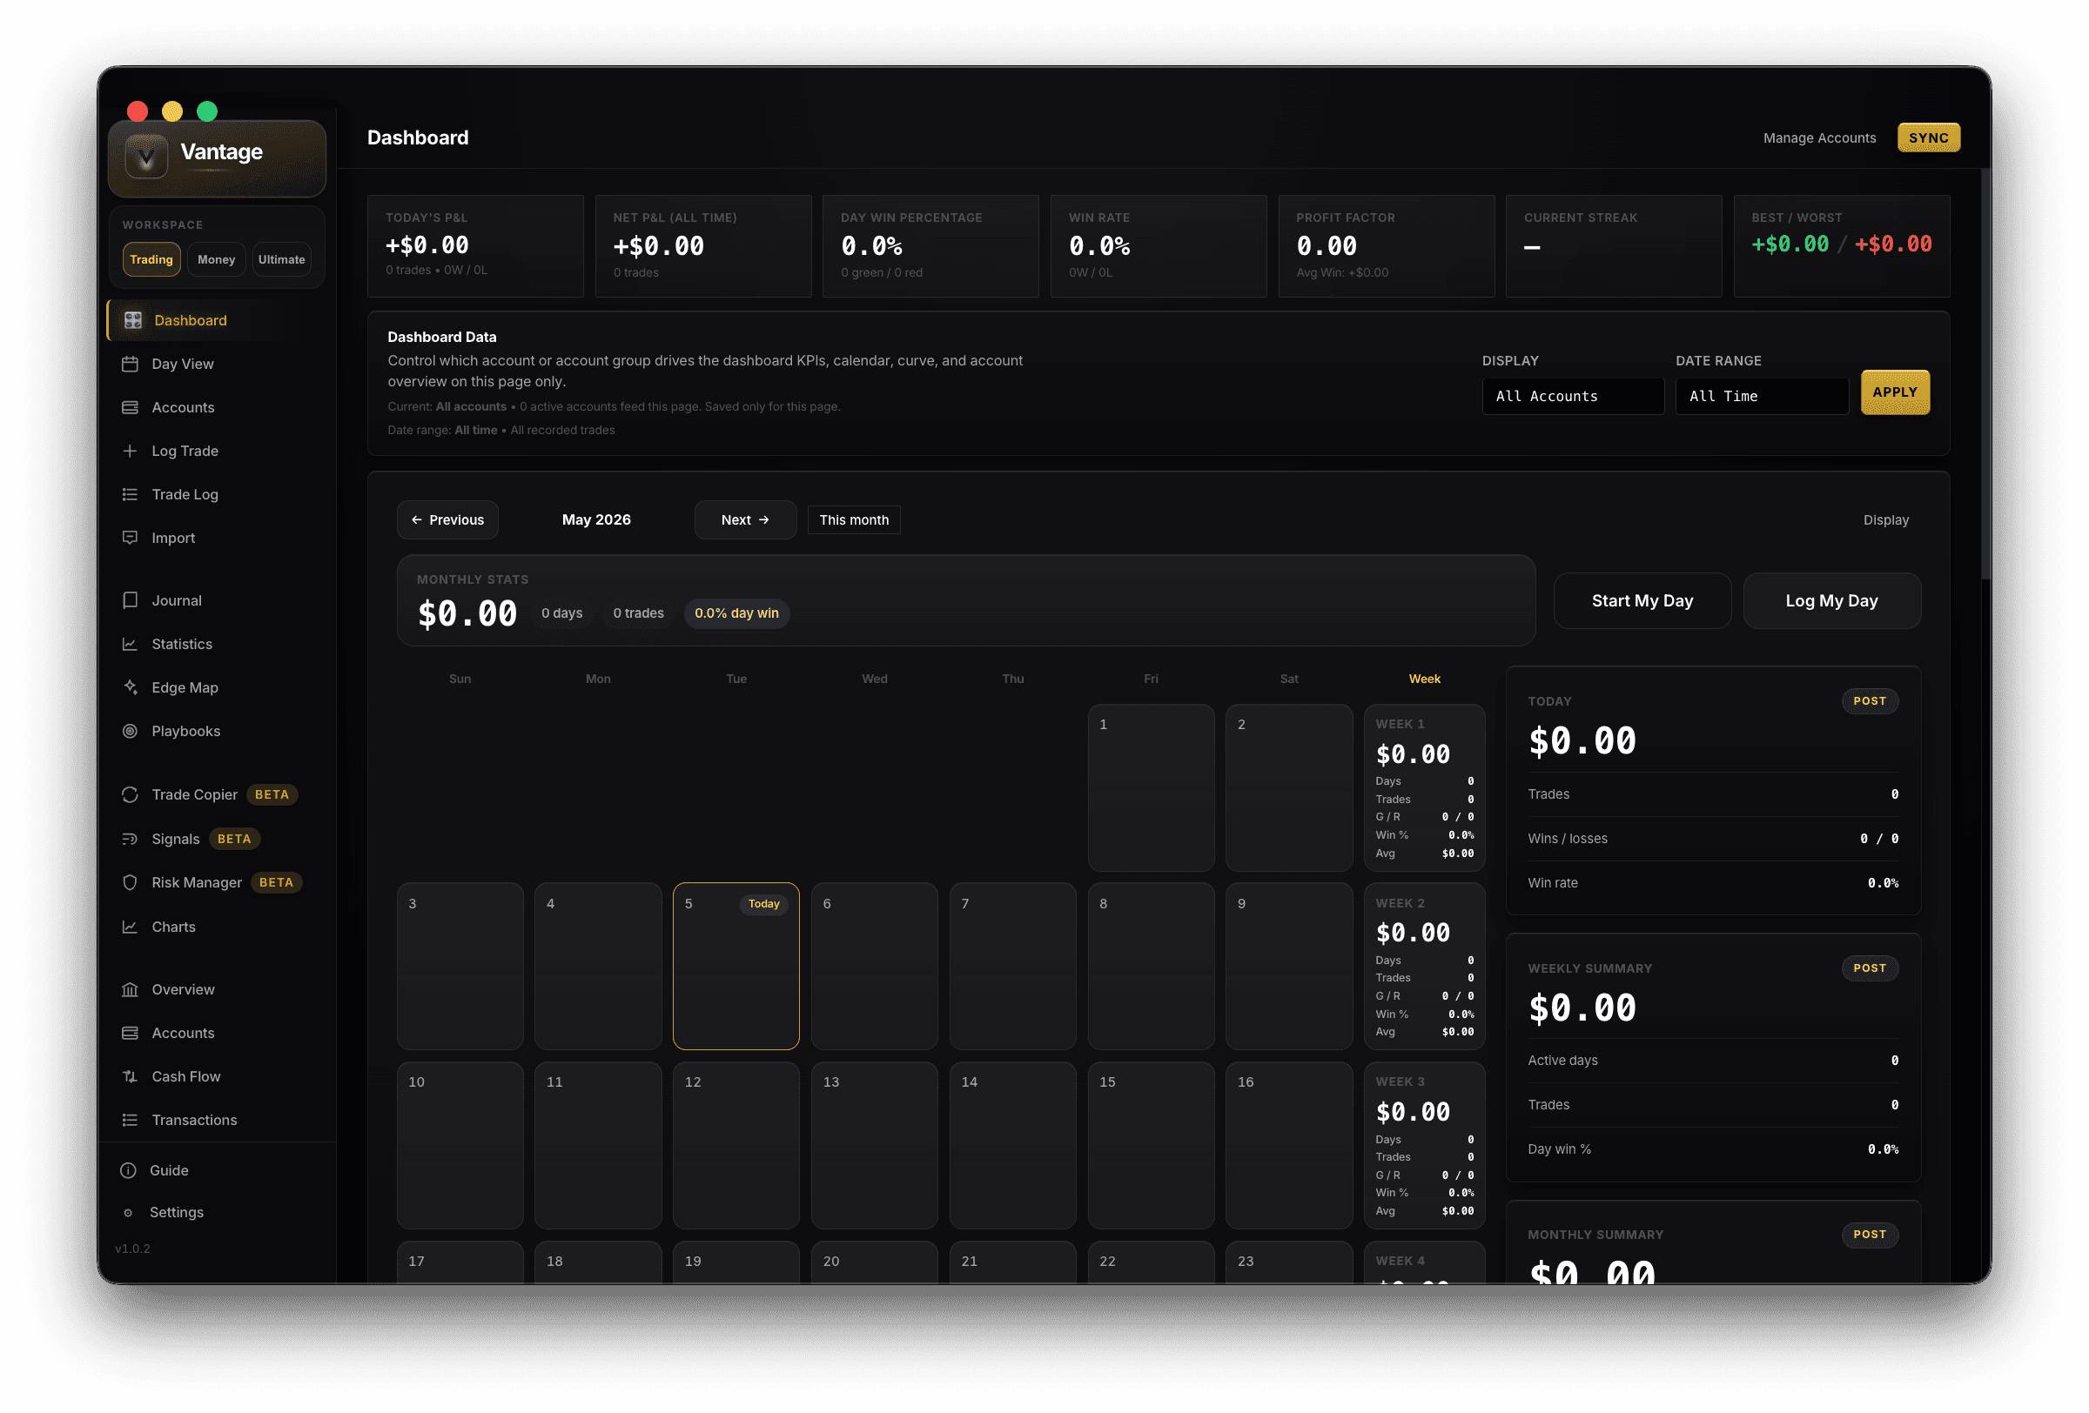The height and width of the screenshot is (1413, 2089).
Task: Go to Cash Flow page
Action: click(x=216, y=1077)
